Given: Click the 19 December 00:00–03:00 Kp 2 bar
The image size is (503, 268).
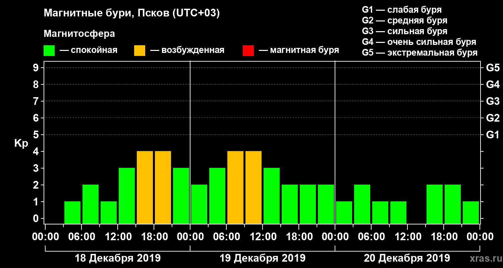Looking at the screenshot, I should (199, 204).
